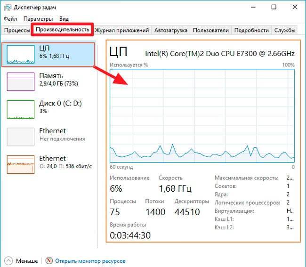Open Открыть монитор ресурсов link
The height and width of the screenshot is (267, 306).
click(90, 261)
